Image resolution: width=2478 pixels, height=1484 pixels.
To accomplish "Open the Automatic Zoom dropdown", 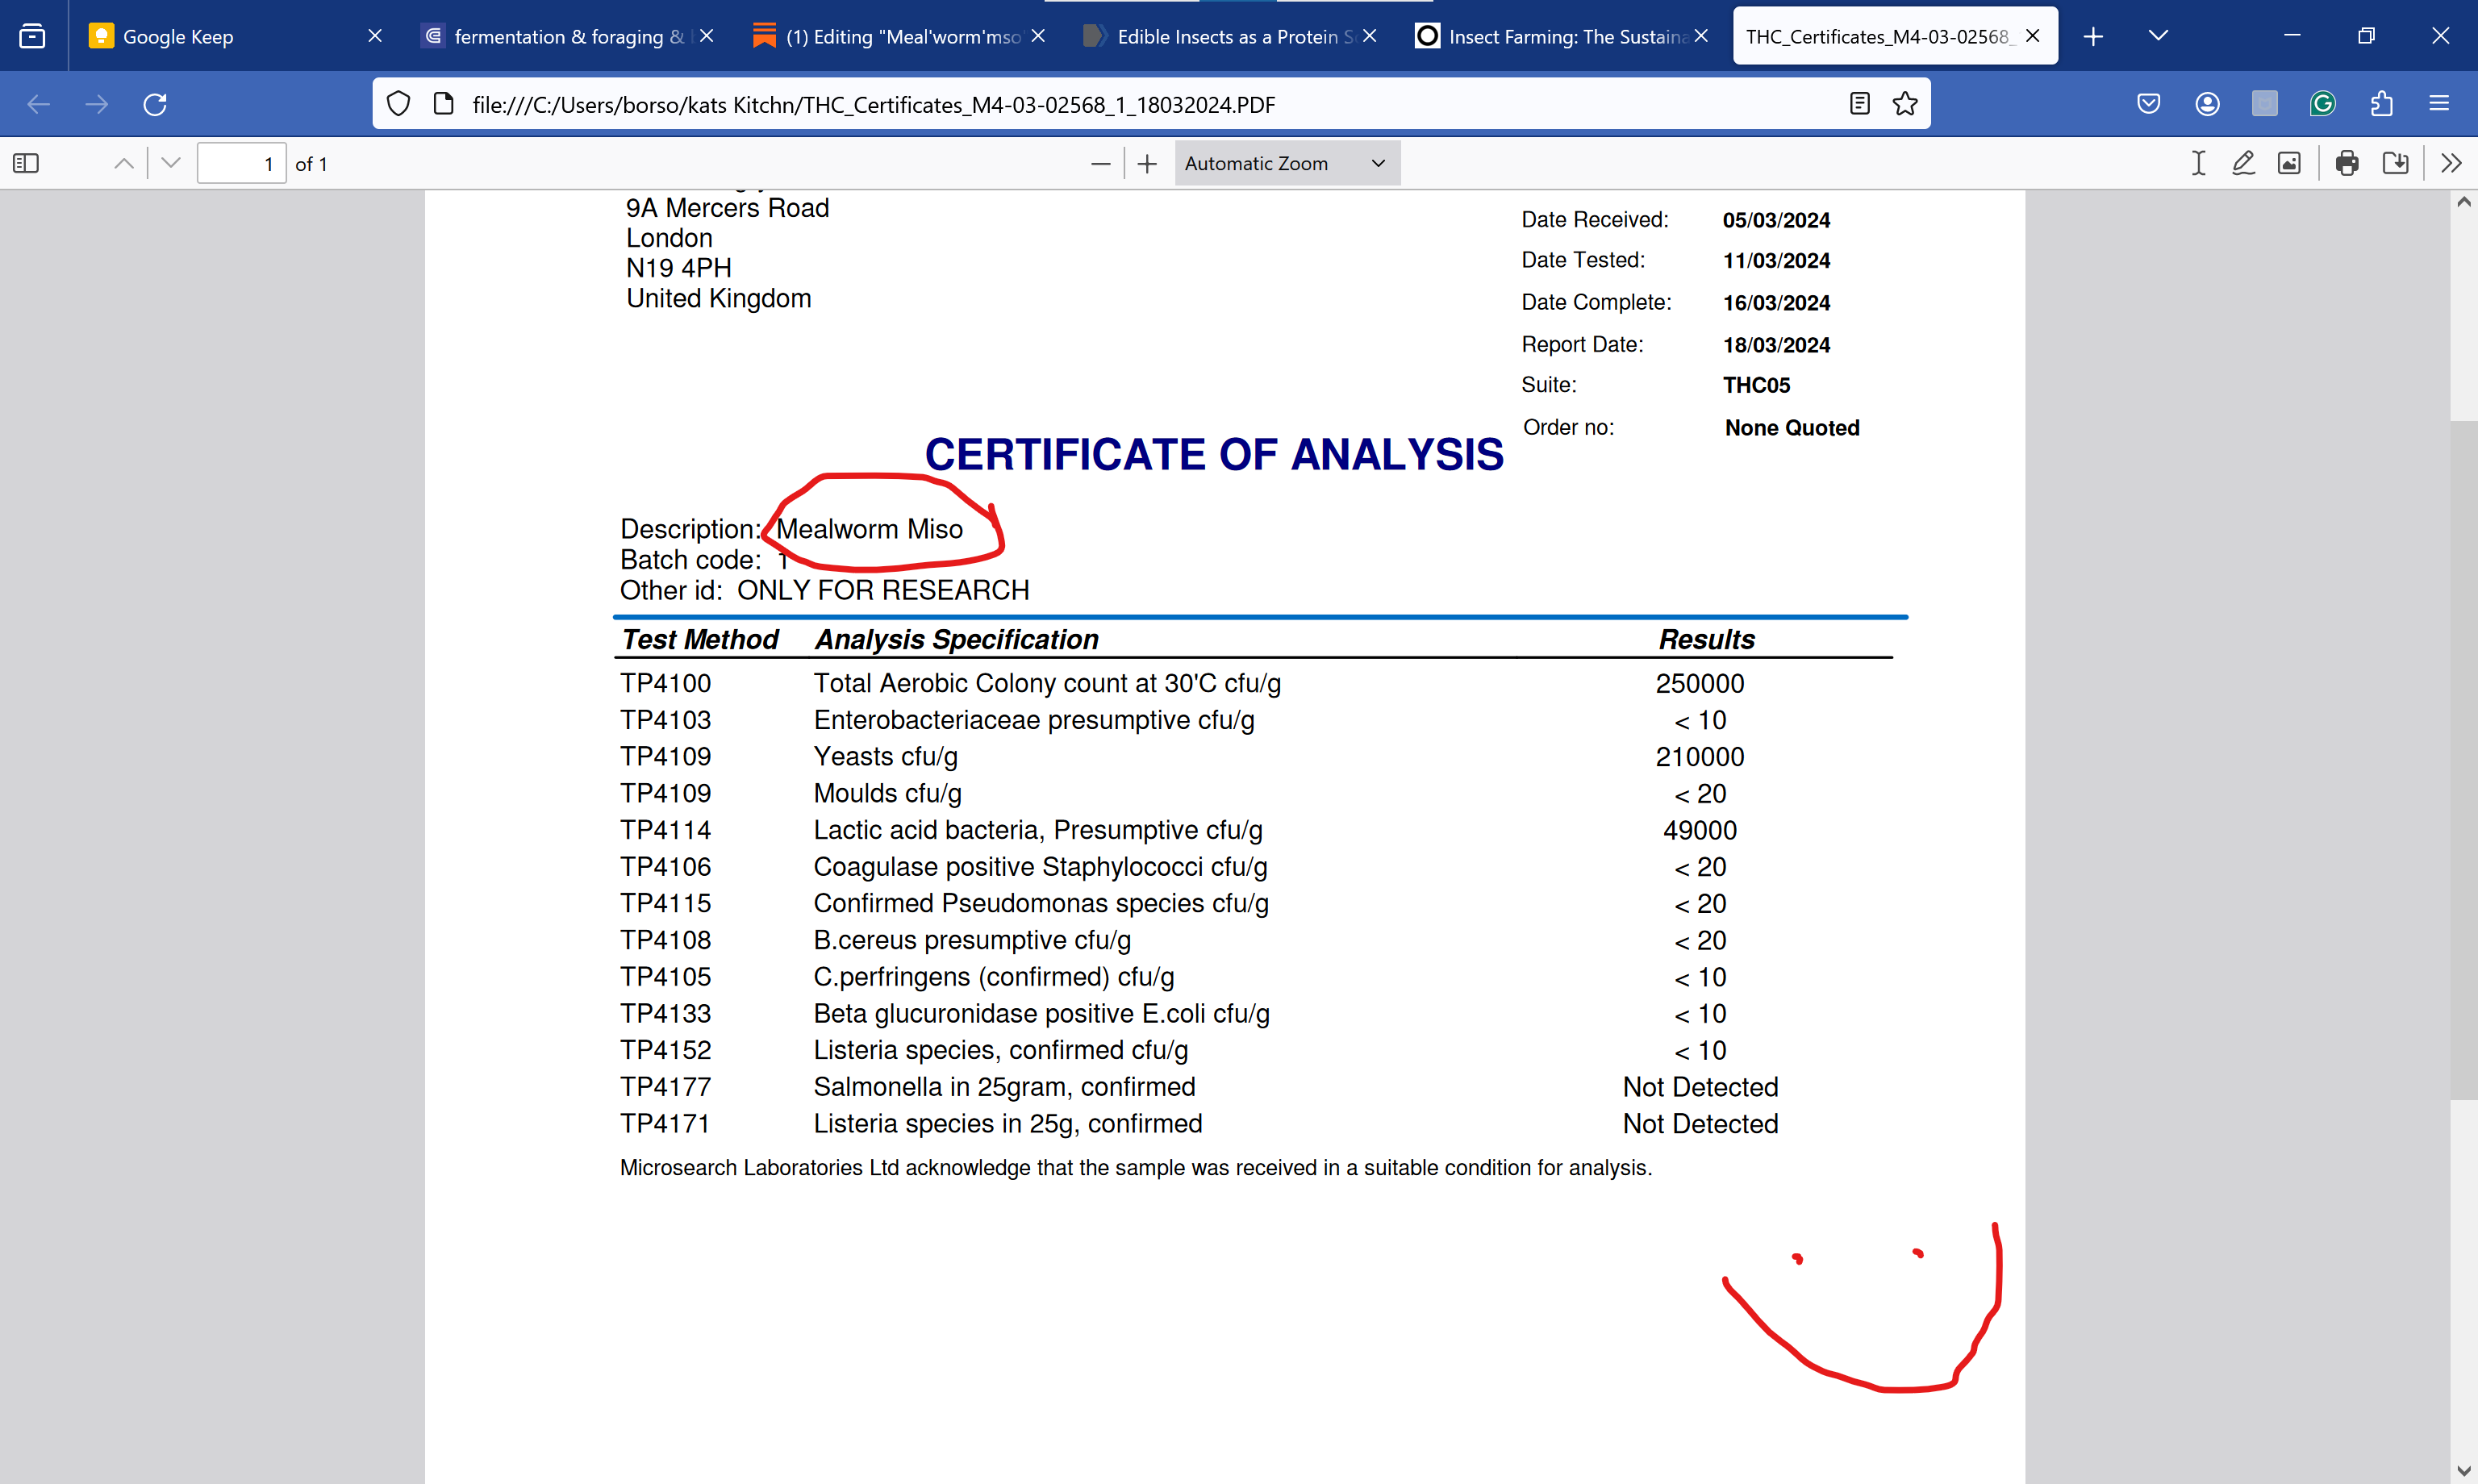I will click(1287, 163).
